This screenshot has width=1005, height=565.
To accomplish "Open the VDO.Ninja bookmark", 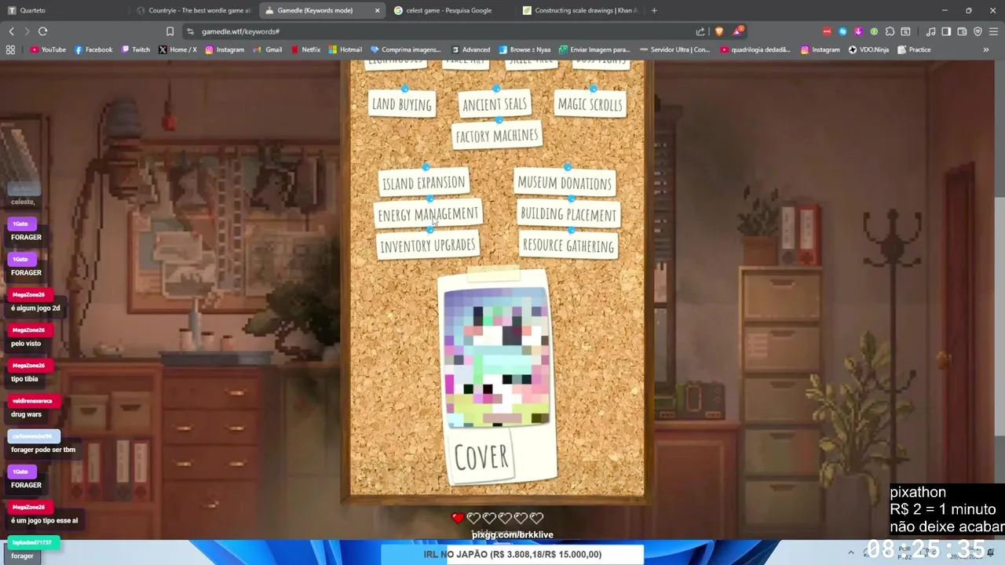I will pyautogui.click(x=868, y=49).
